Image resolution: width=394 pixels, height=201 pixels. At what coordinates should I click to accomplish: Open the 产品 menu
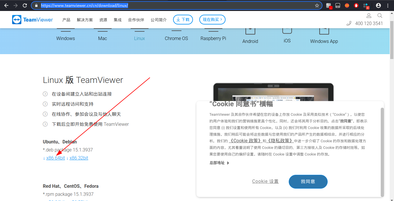pyautogui.click(x=66, y=20)
